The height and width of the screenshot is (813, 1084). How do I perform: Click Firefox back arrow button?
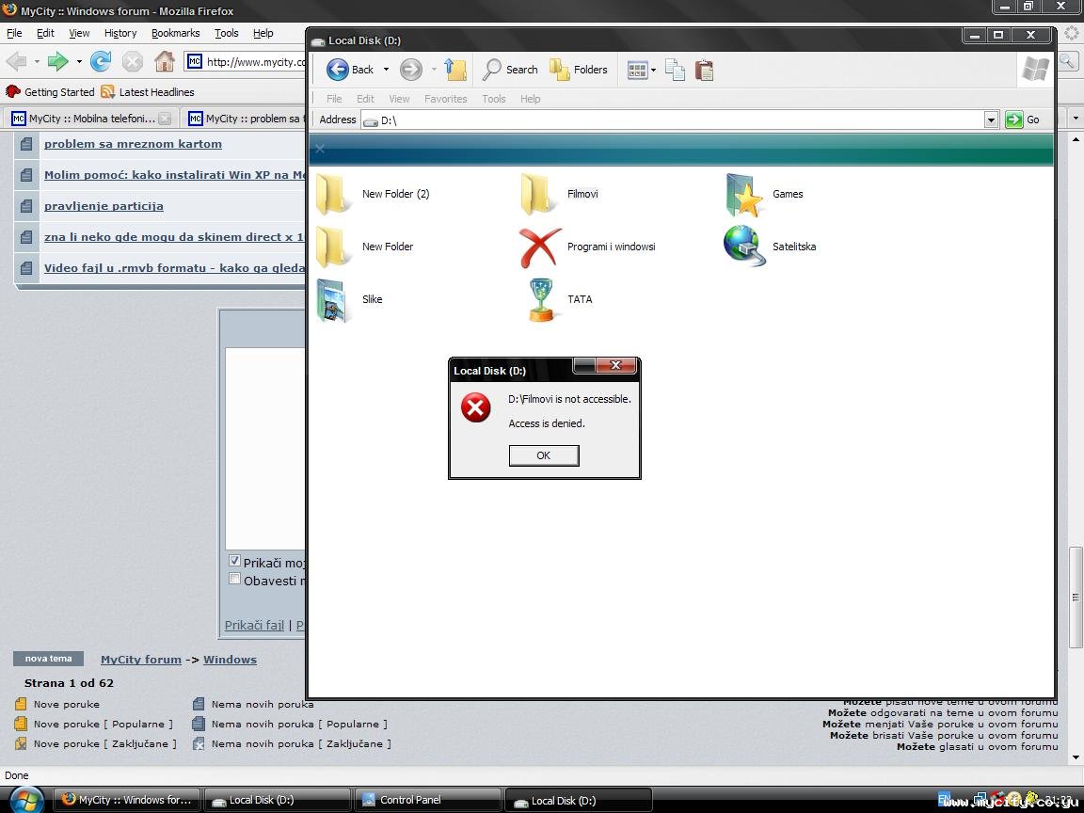point(17,61)
